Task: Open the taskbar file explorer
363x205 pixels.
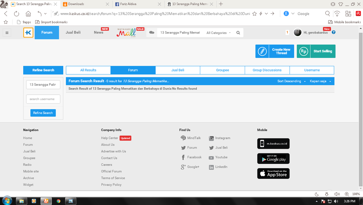Action: point(21,201)
